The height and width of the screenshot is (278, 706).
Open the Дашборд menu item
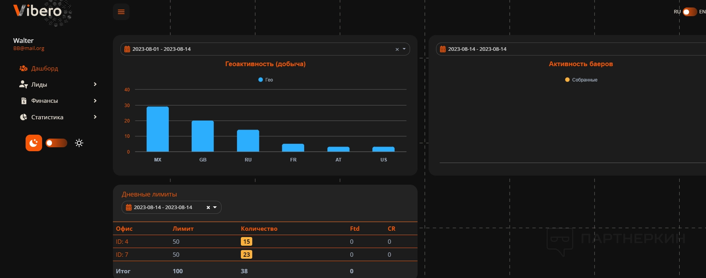point(44,69)
